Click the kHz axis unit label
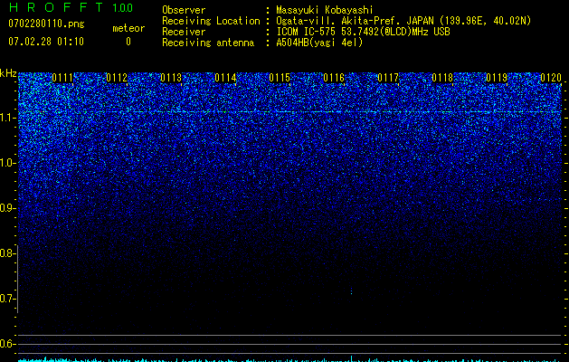Screen dimensions: 569x362 point(8,73)
